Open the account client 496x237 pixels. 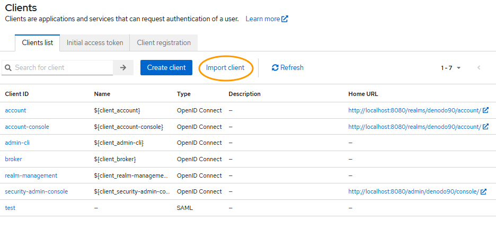tap(15, 110)
